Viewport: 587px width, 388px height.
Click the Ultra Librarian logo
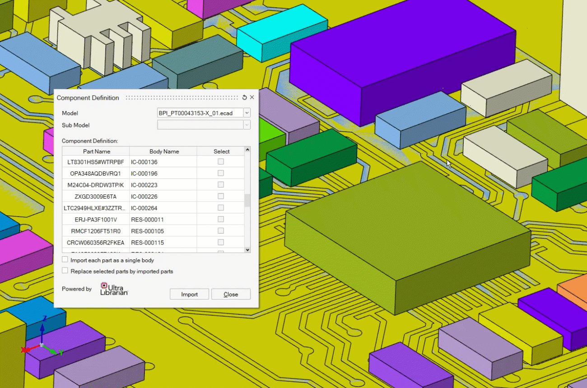pyautogui.click(x=114, y=289)
